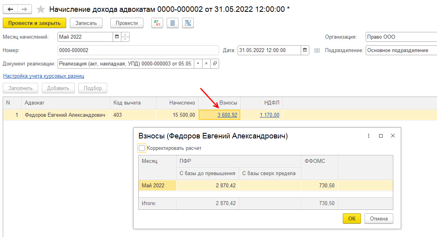
Task: Open the linked Документ реализации form
Action: coord(215,63)
